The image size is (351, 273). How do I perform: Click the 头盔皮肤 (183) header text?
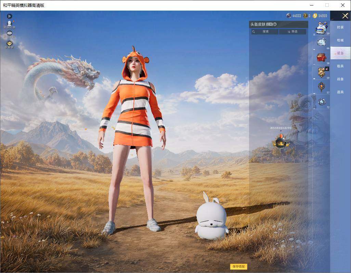pyautogui.click(x=261, y=24)
